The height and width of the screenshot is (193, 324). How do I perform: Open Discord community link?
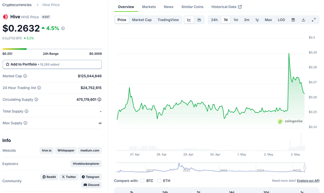pos(91,185)
